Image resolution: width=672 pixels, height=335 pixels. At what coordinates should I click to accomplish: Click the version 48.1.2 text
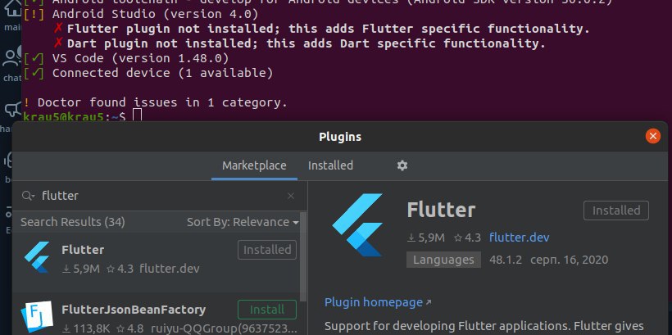506,260
